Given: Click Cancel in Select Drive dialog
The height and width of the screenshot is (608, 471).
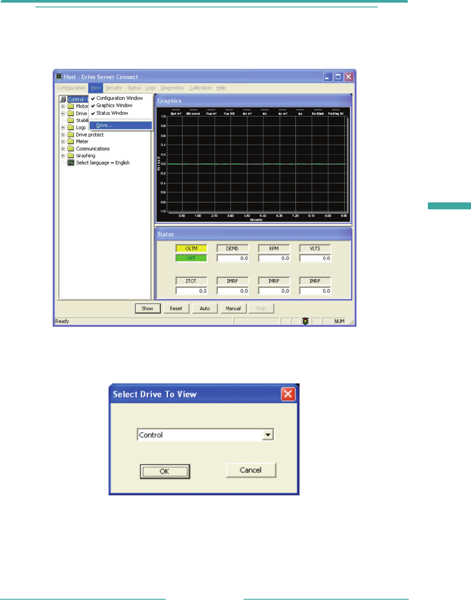Looking at the screenshot, I should [251, 470].
